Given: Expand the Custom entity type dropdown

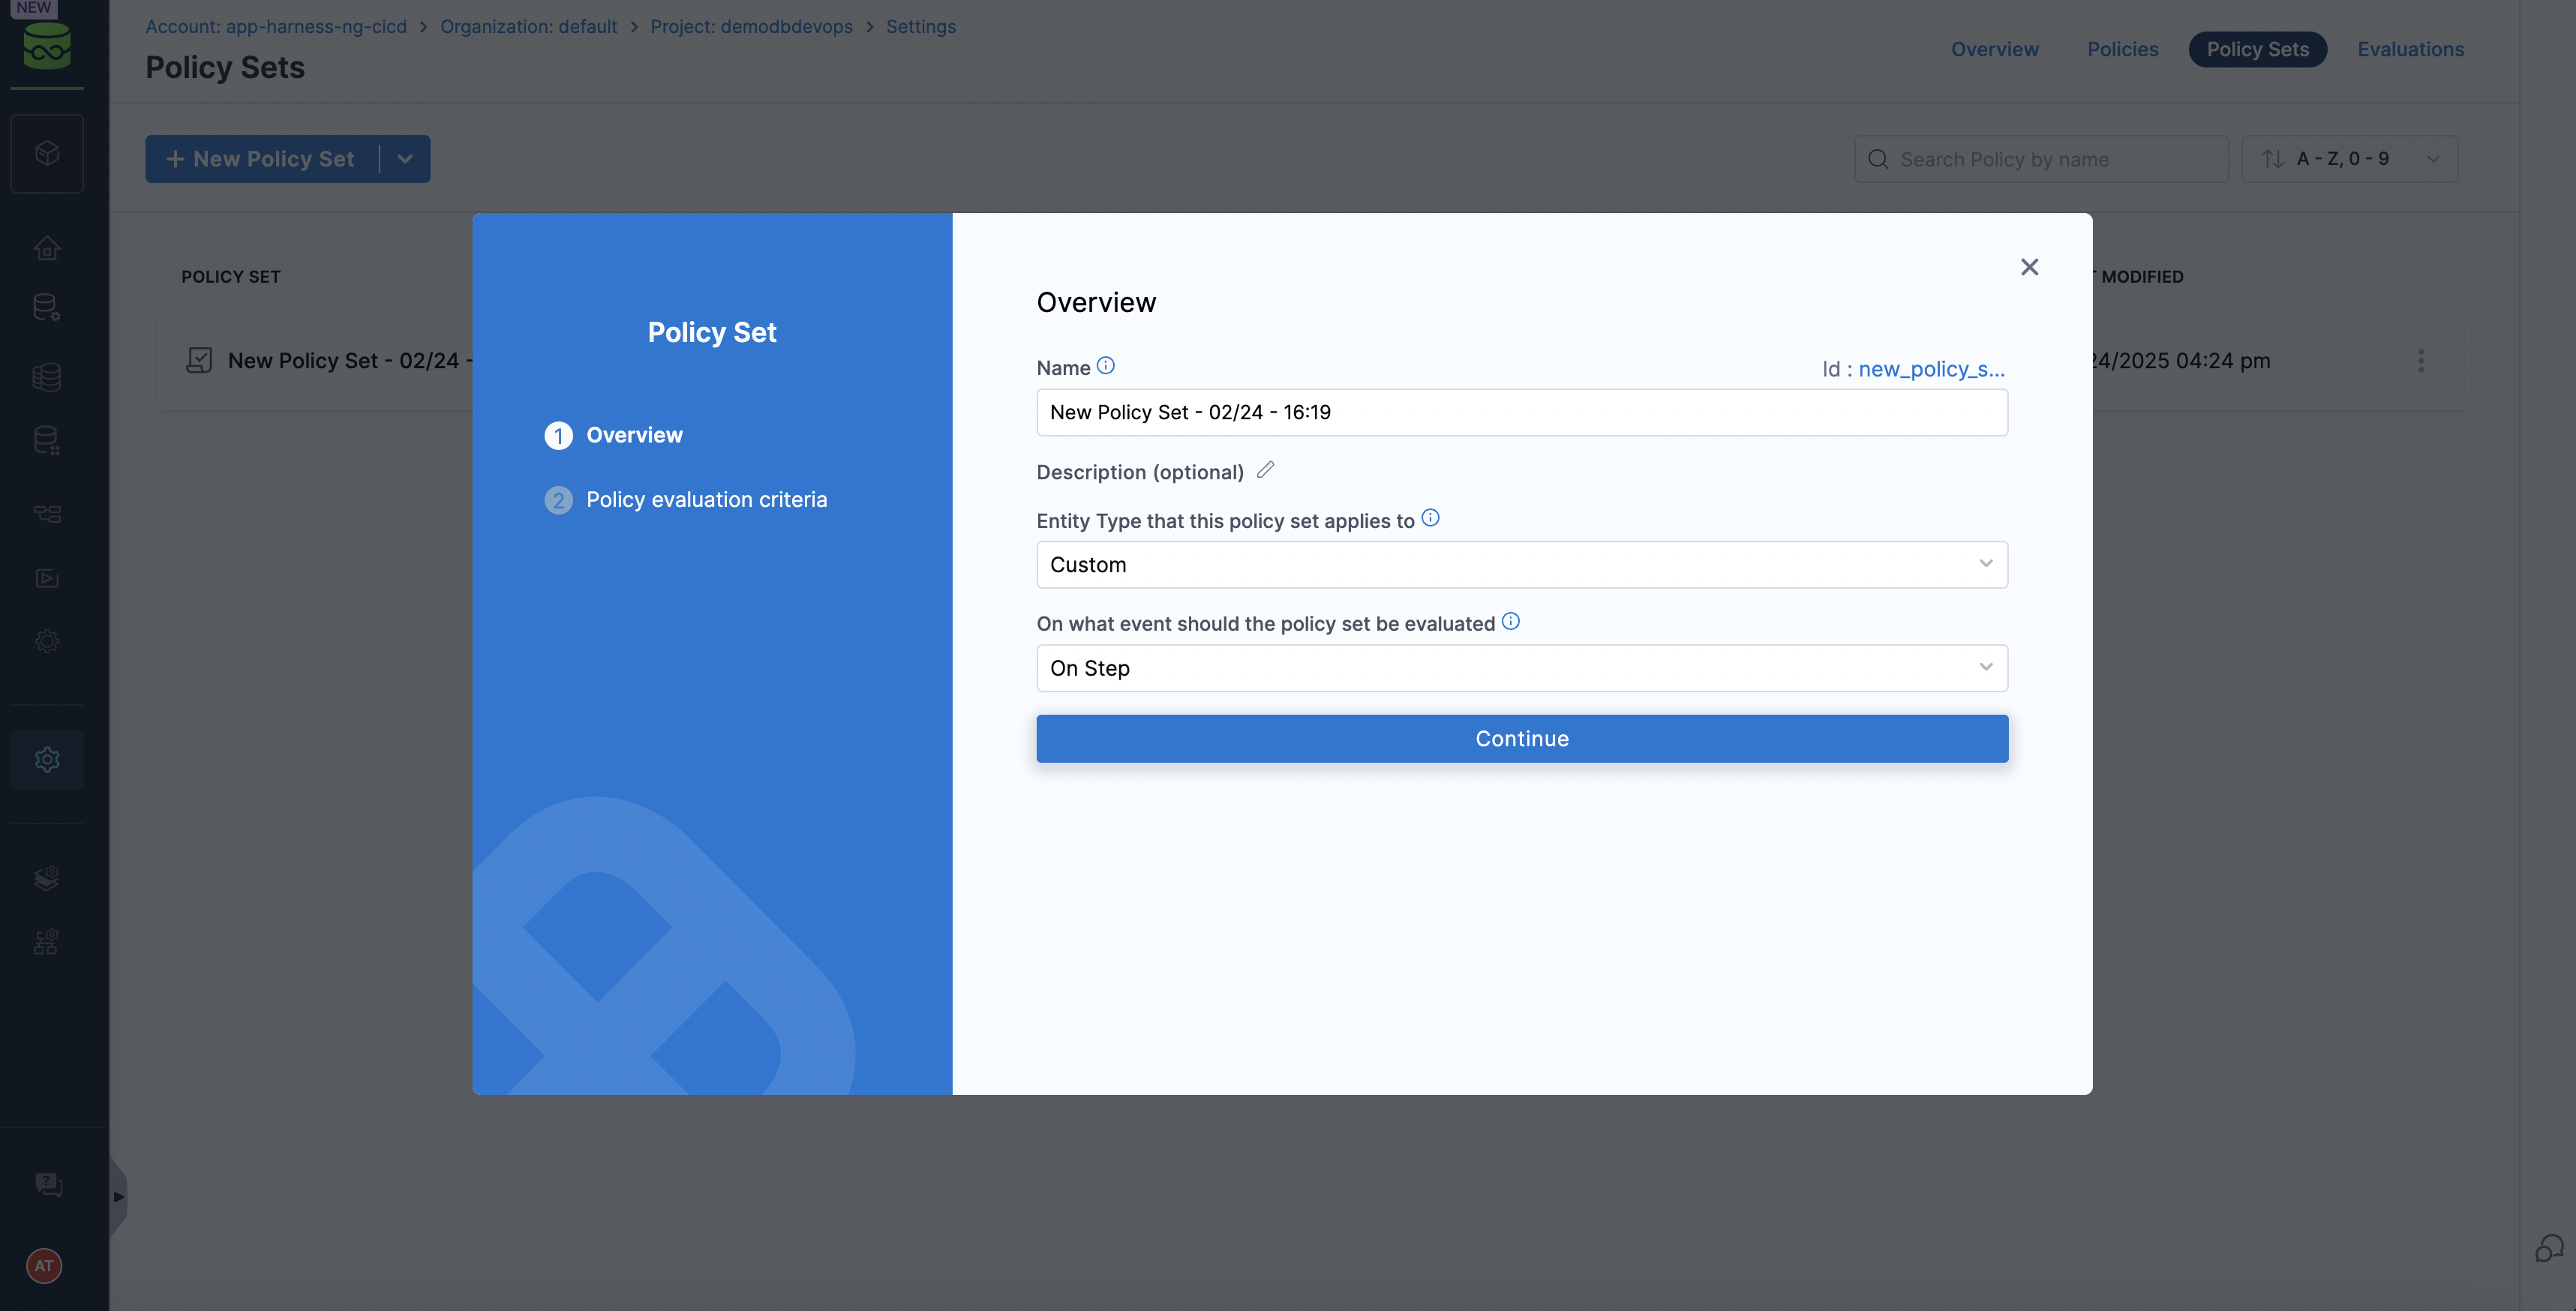Looking at the screenshot, I should (x=1521, y=565).
